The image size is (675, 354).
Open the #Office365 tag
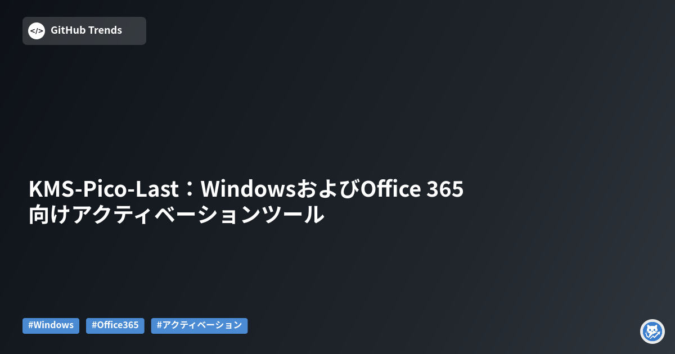115,325
